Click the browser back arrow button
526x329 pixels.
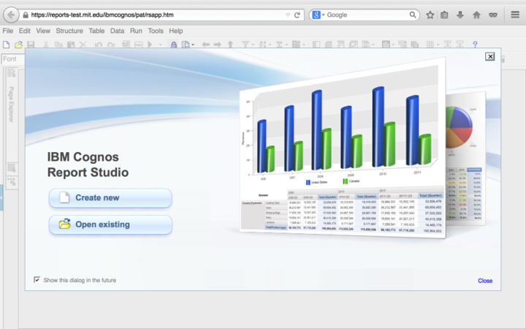click(x=12, y=15)
